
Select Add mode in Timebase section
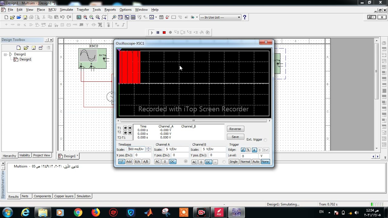[129, 162]
